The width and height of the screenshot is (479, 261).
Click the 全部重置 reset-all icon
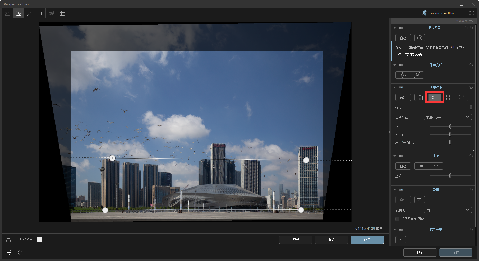pos(471,21)
